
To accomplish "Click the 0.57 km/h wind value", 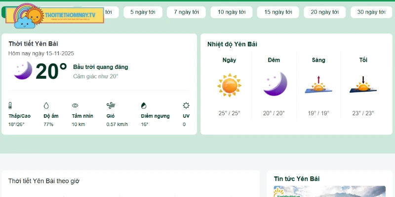I will coord(117,125).
